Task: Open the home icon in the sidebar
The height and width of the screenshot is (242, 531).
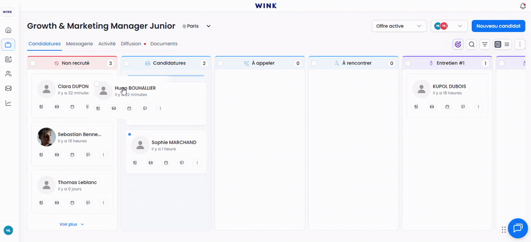Action: [x=8, y=30]
